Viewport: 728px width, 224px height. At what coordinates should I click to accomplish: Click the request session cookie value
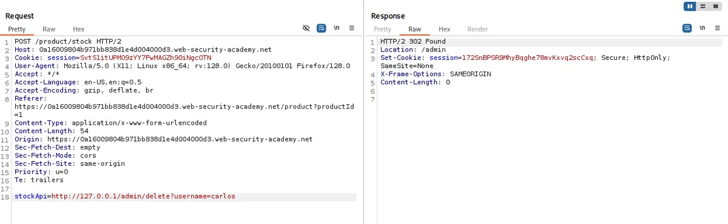[145, 58]
